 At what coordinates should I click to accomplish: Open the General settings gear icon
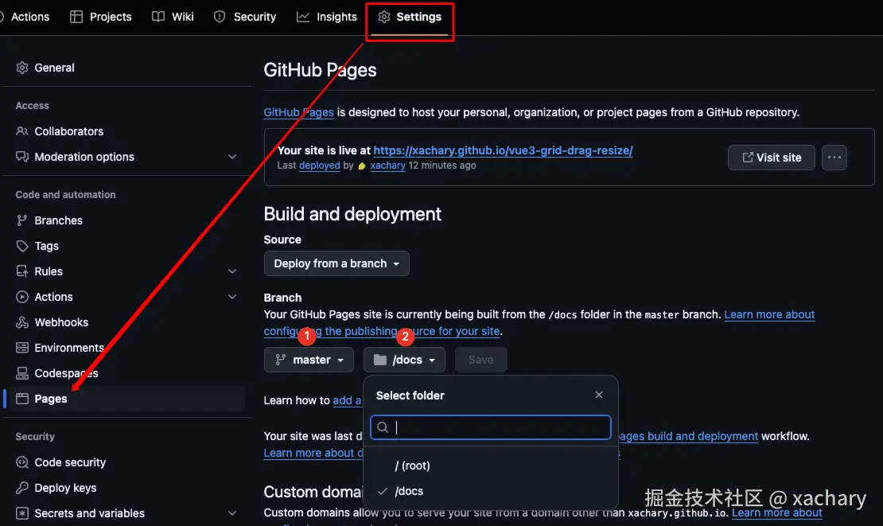(x=22, y=68)
